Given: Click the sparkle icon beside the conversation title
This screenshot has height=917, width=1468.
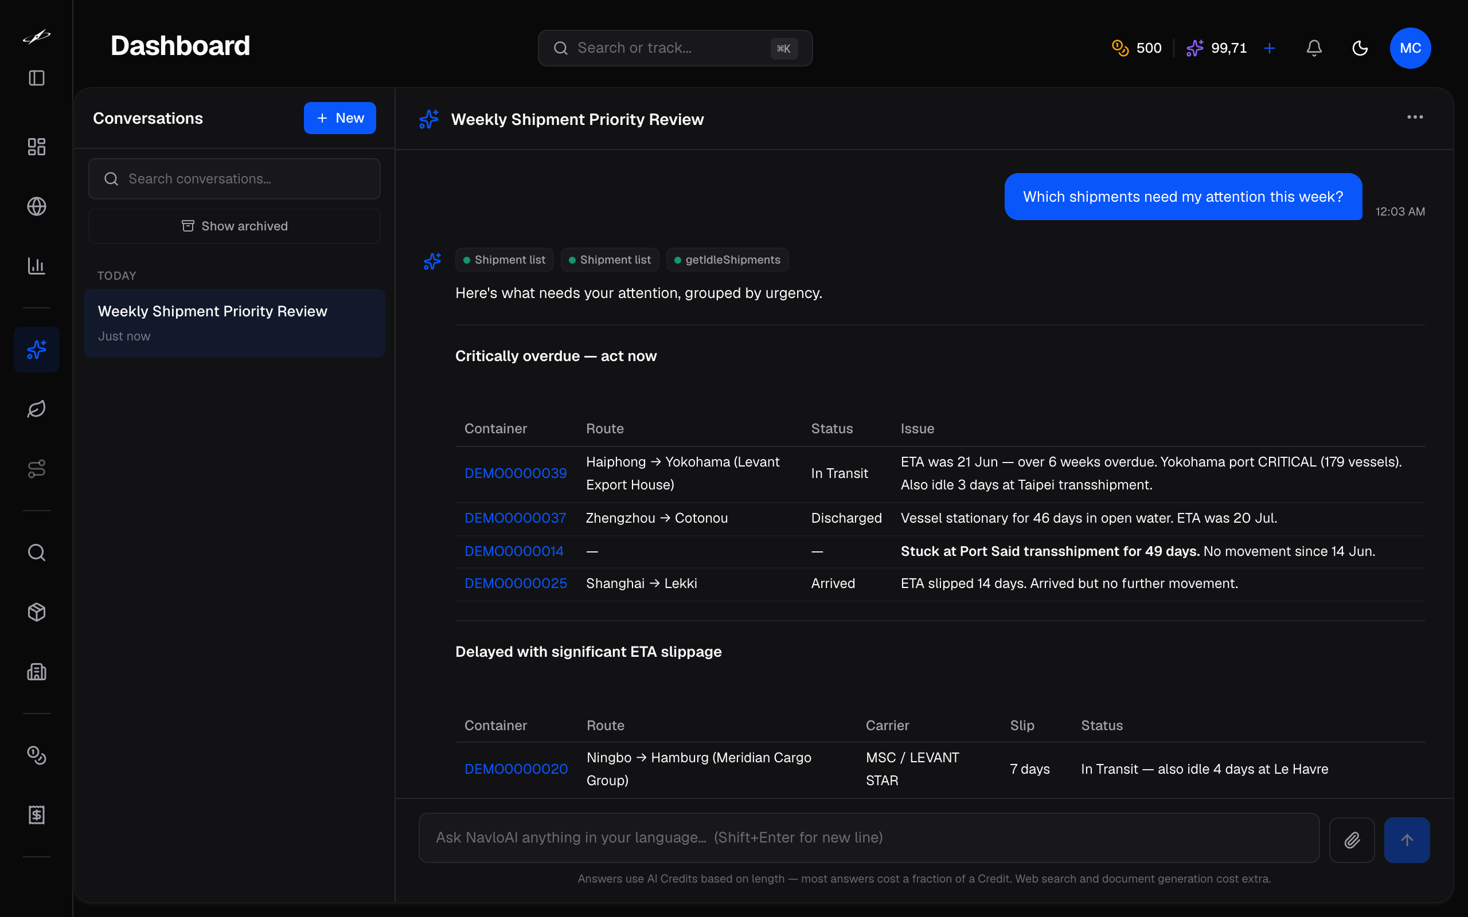Looking at the screenshot, I should coord(429,119).
